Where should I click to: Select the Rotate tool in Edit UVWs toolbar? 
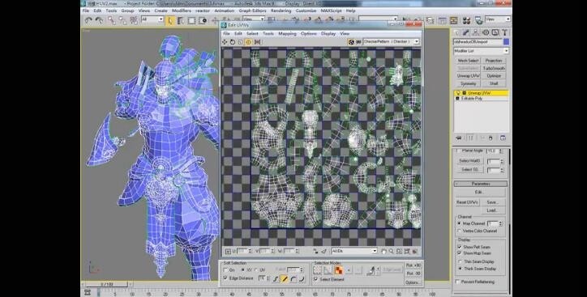pyautogui.click(x=233, y=42)
